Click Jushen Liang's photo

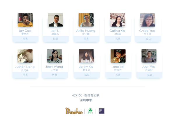tap(25, 56)
